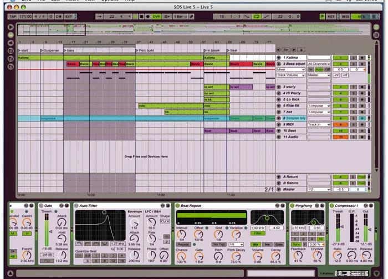Click the previous locator arrow button
Viewport: 388px width, 279px height.
tap(278, 50)
